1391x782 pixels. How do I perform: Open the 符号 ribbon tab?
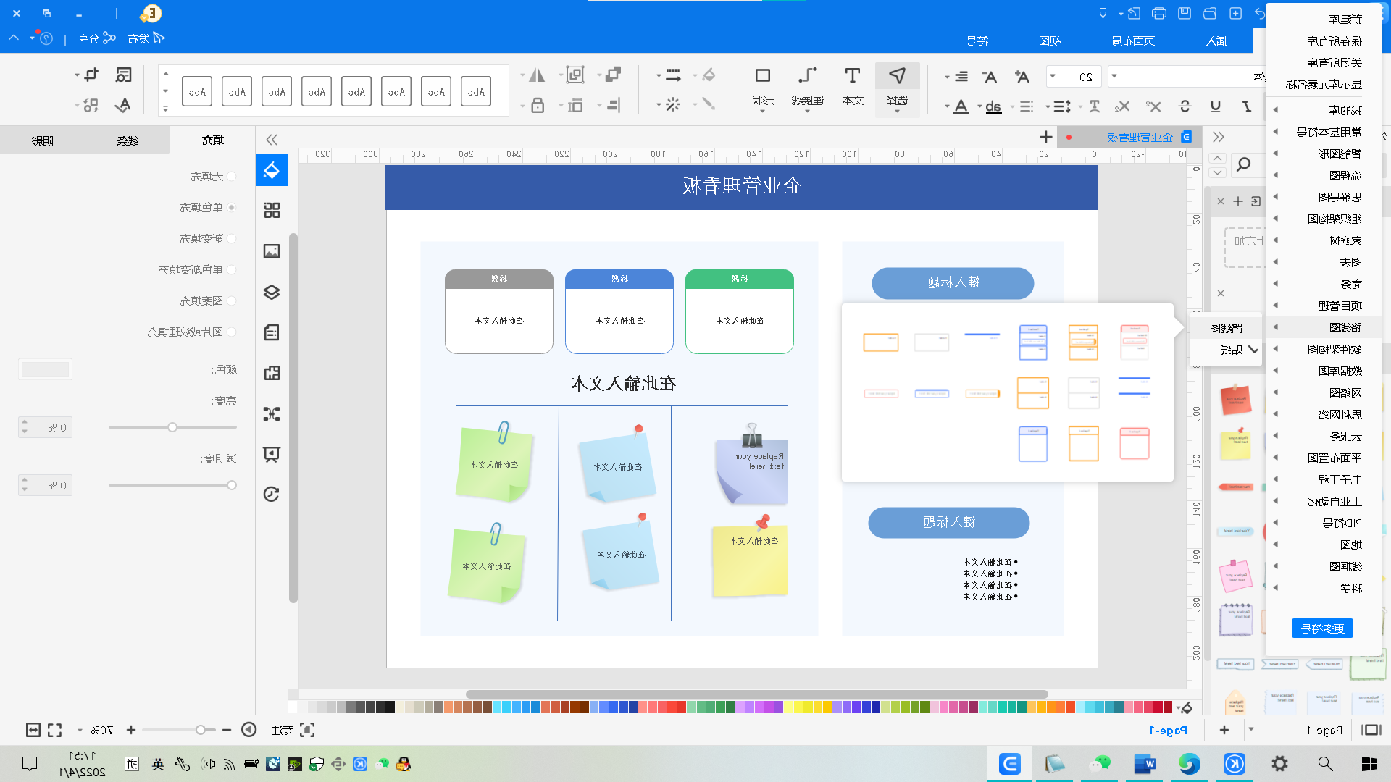coord(977,41)
